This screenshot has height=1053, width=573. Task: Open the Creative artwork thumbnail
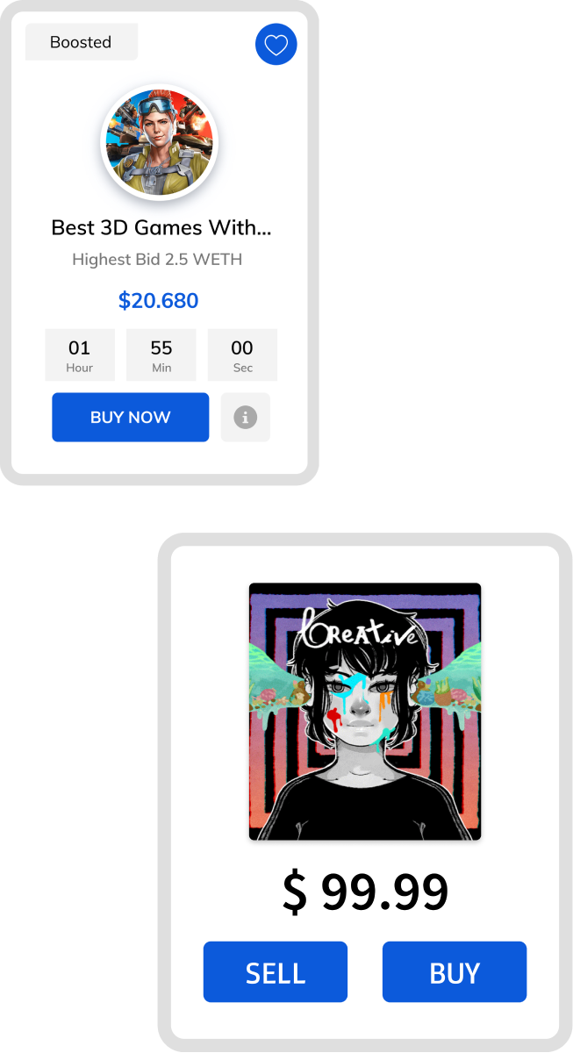pos(365,712)
